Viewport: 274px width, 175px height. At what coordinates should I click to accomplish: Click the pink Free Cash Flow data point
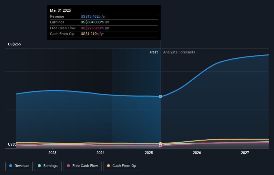click(x=161, y=146)
